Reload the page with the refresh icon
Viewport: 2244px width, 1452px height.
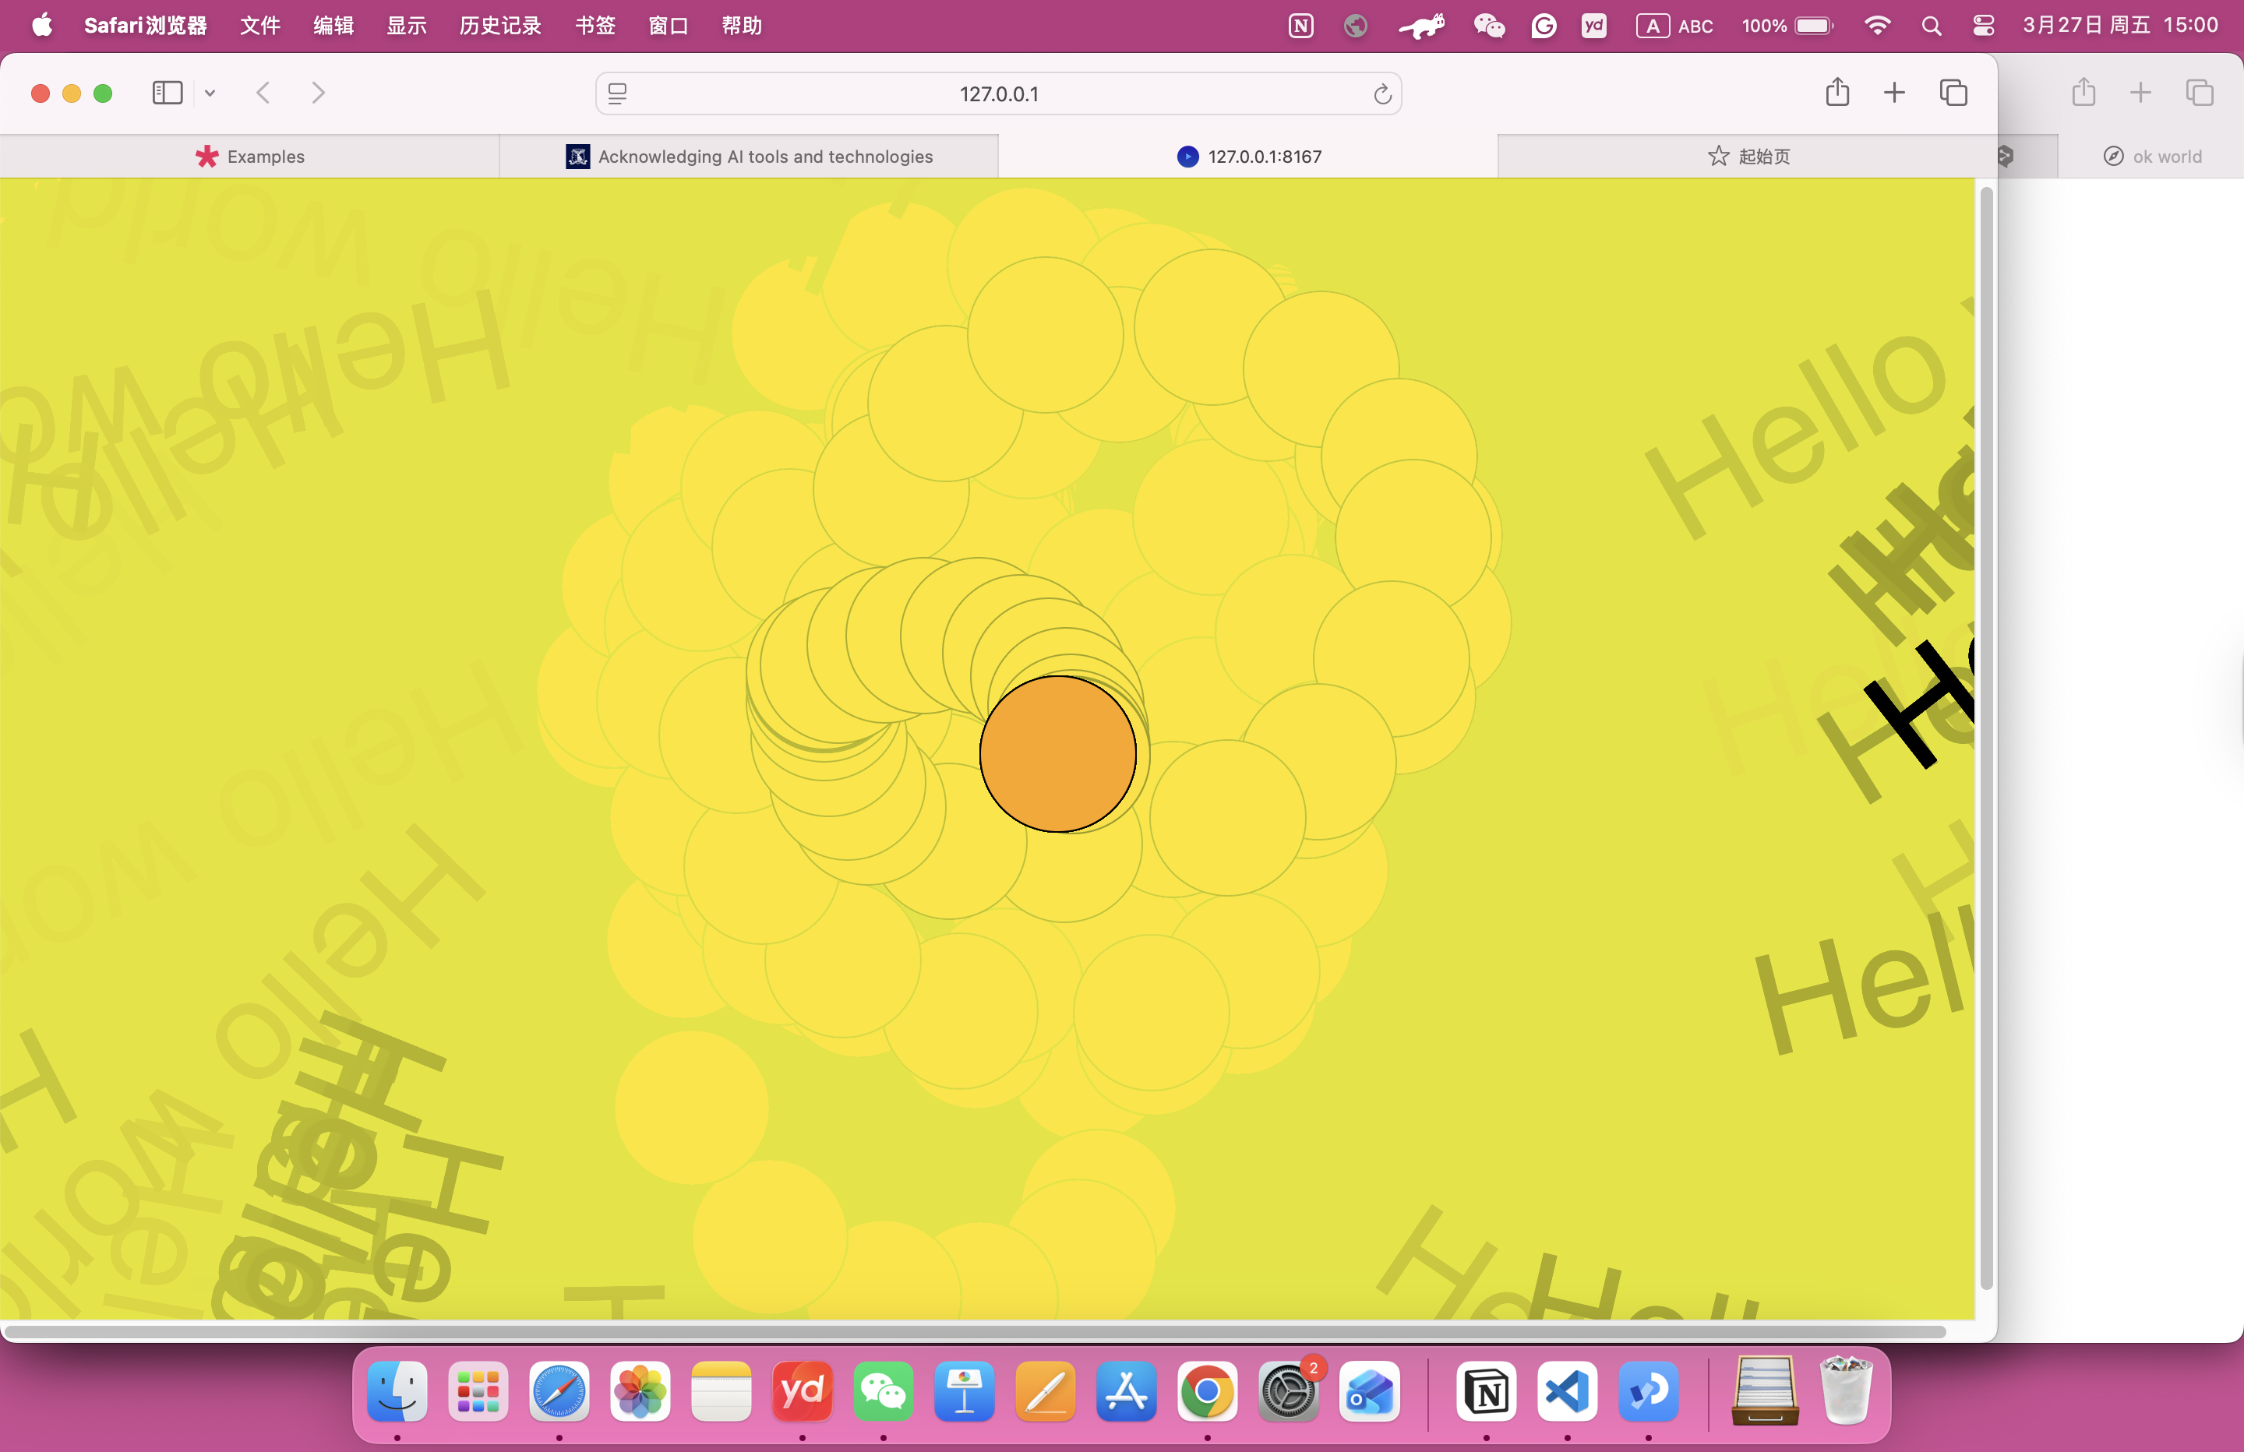[x=1382, y=93]
